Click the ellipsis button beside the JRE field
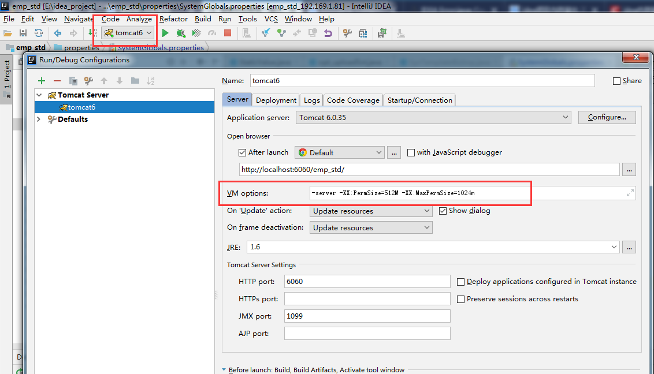 [x=629, y=247]
